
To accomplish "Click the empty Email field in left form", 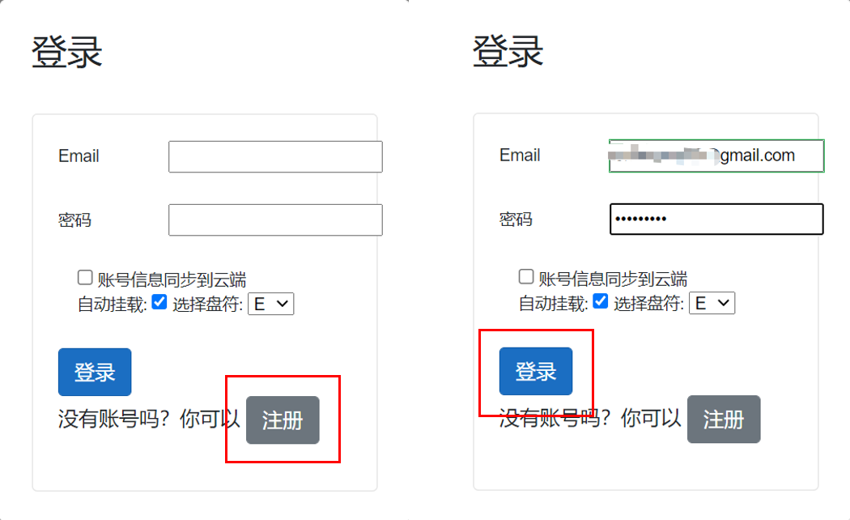I will 275,156.
